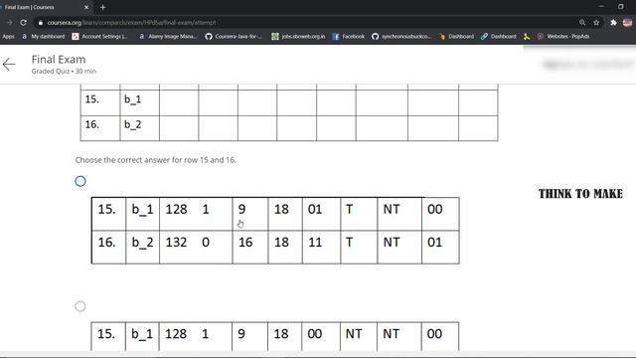Open the Apps bookmark
The height and width of the screenshot is (358, 636).
tap(8, 37)
